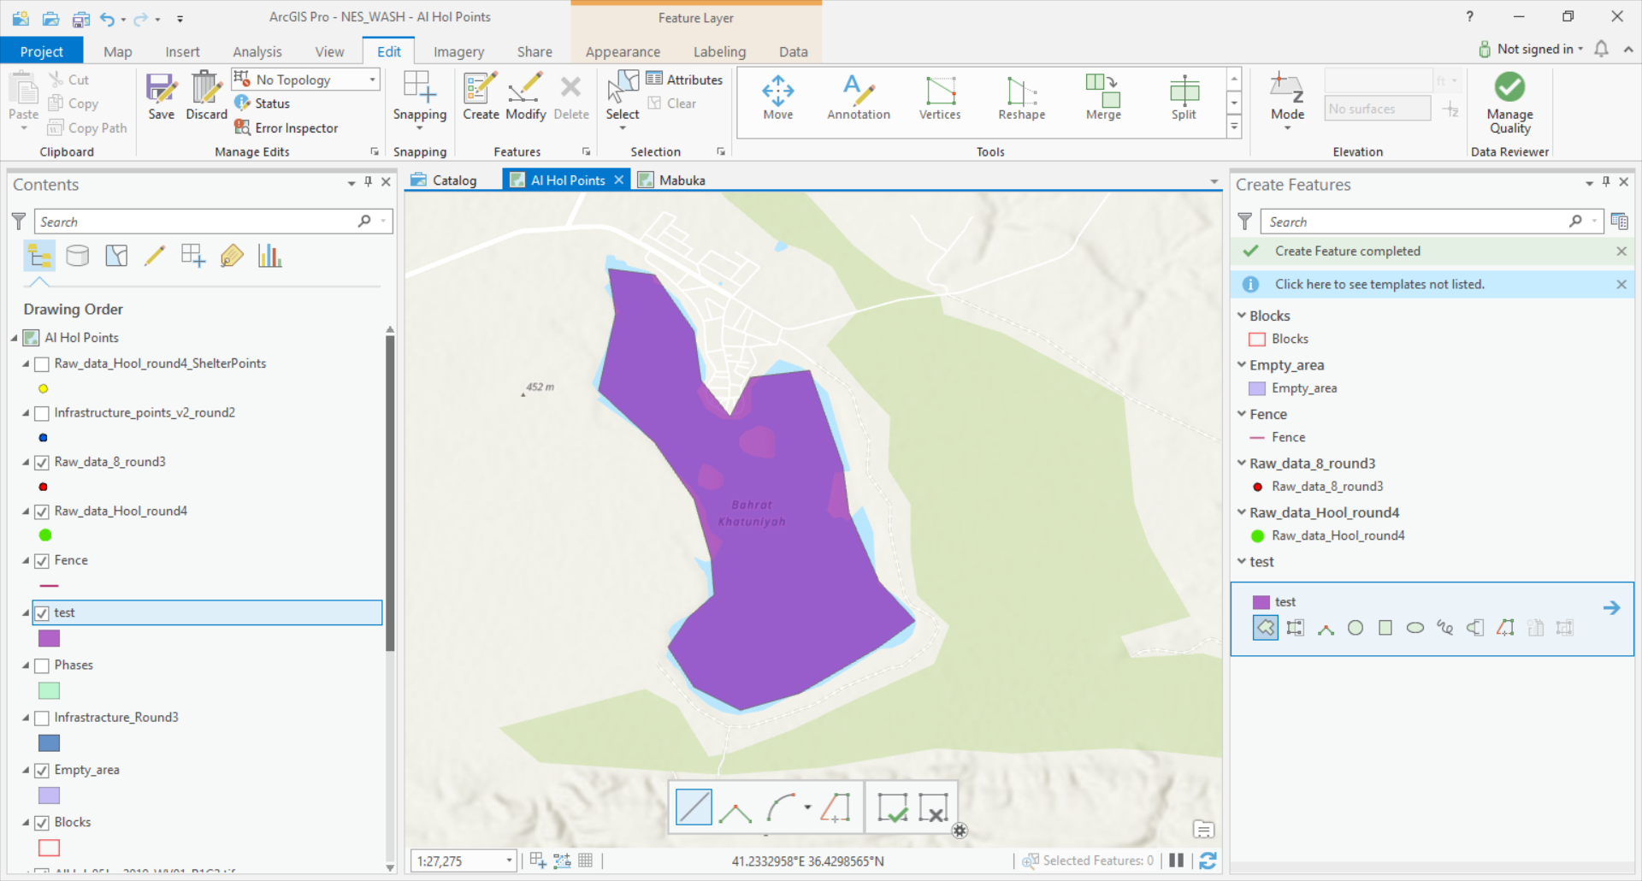Switch Contents to List By Snapping
This screenshot has width=1642, height=881.
[193, 256]
